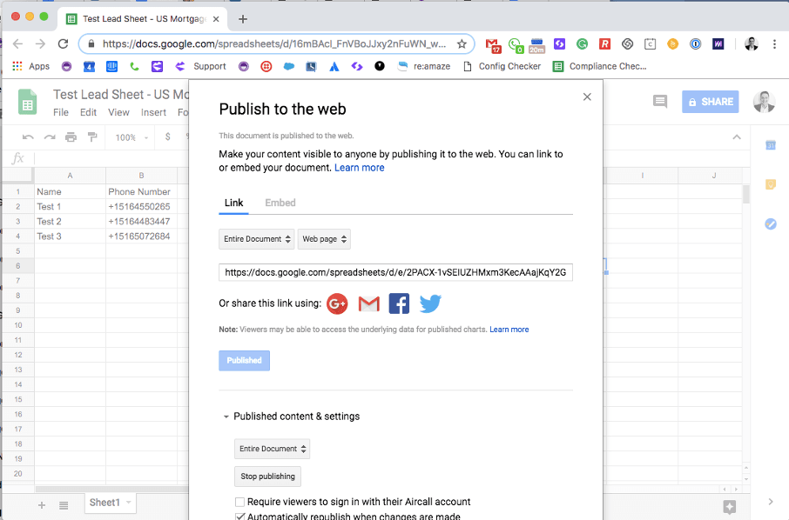
Task: Close the Publish to the web dialog
Action: [x=587, y=97]
